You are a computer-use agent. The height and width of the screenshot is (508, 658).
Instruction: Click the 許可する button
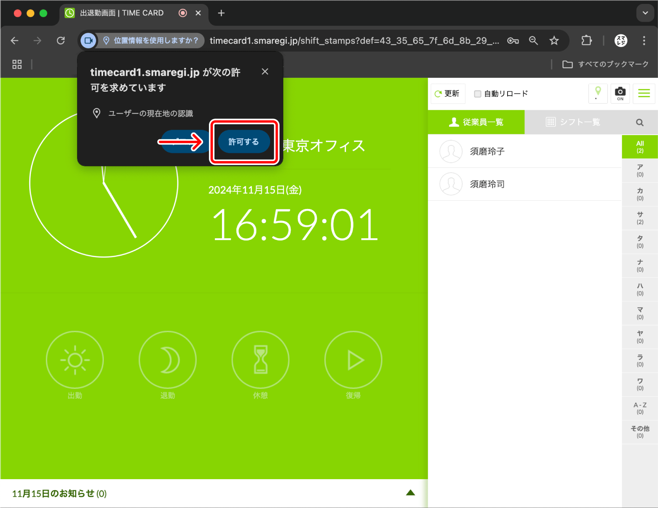click(244, 141)
